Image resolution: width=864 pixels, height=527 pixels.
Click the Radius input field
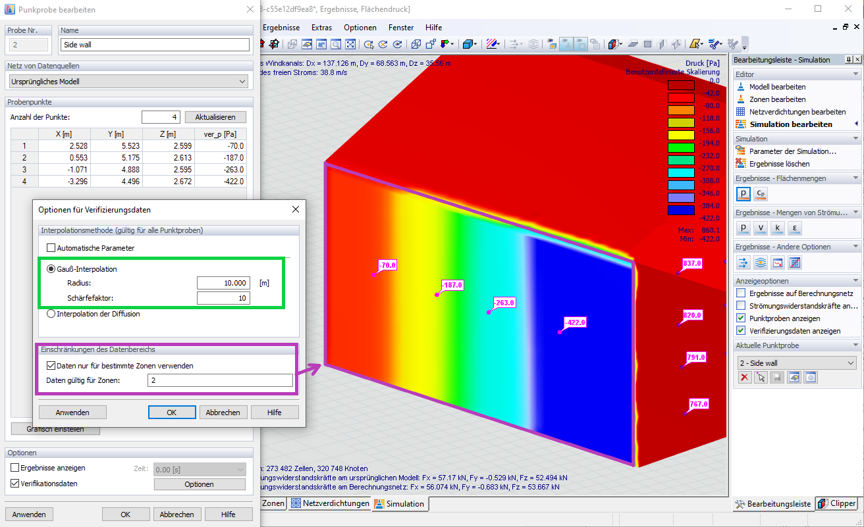pyautogui.click(x=223, y=283)
